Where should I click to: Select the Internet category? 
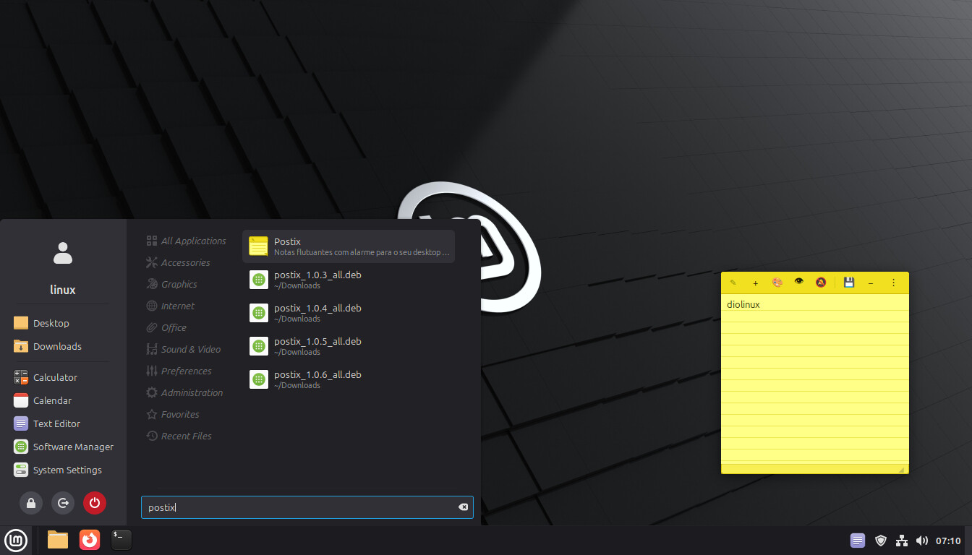point(170,306)
